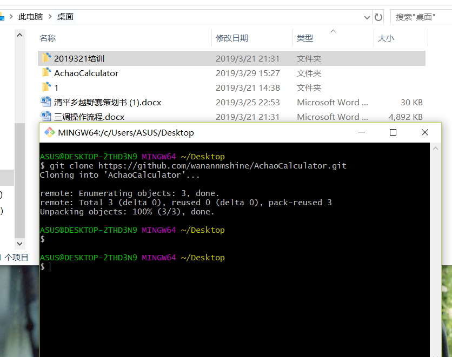Viewport: 452px width, 357px height.
Task: Click the AchaoCalculator folder icon
Action: (46, 72)
